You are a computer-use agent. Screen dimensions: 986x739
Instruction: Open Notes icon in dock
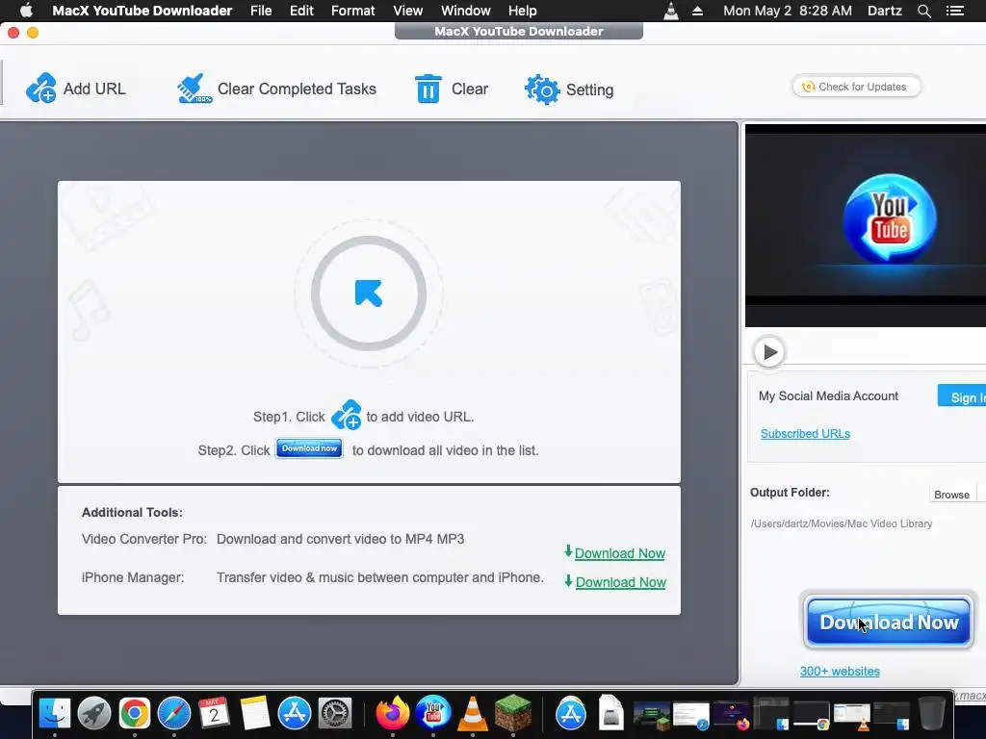point(254,713)
